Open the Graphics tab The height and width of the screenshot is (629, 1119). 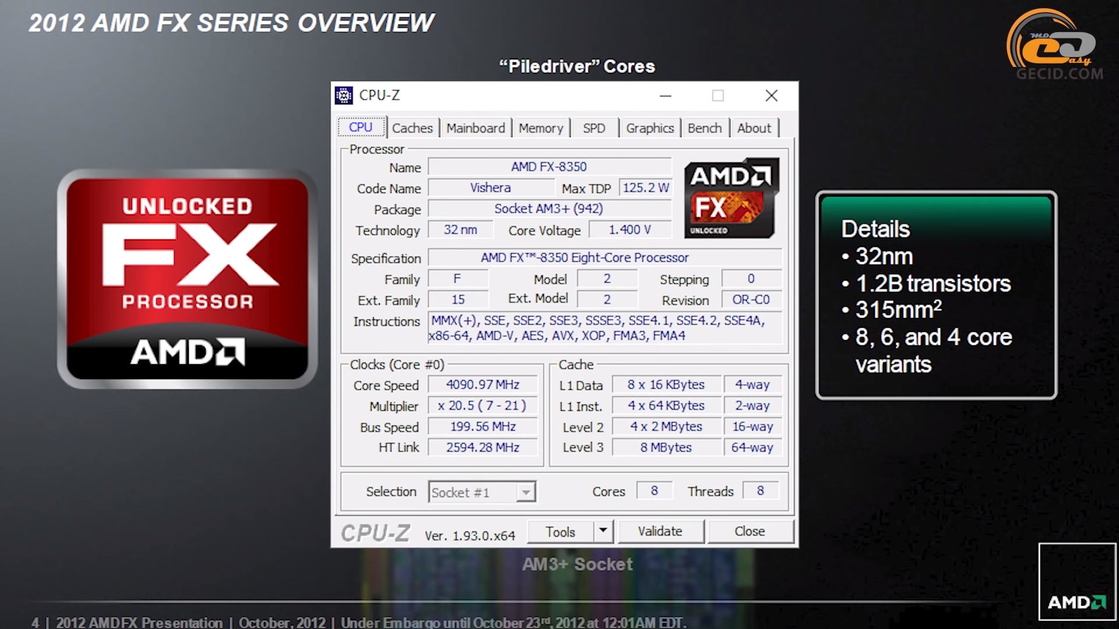tap(650, 128)
